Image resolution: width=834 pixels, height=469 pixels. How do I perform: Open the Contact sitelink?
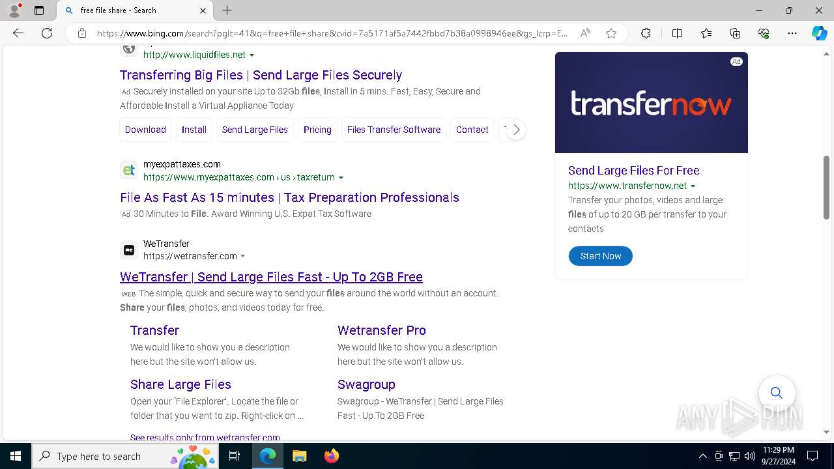coord(472,130)
